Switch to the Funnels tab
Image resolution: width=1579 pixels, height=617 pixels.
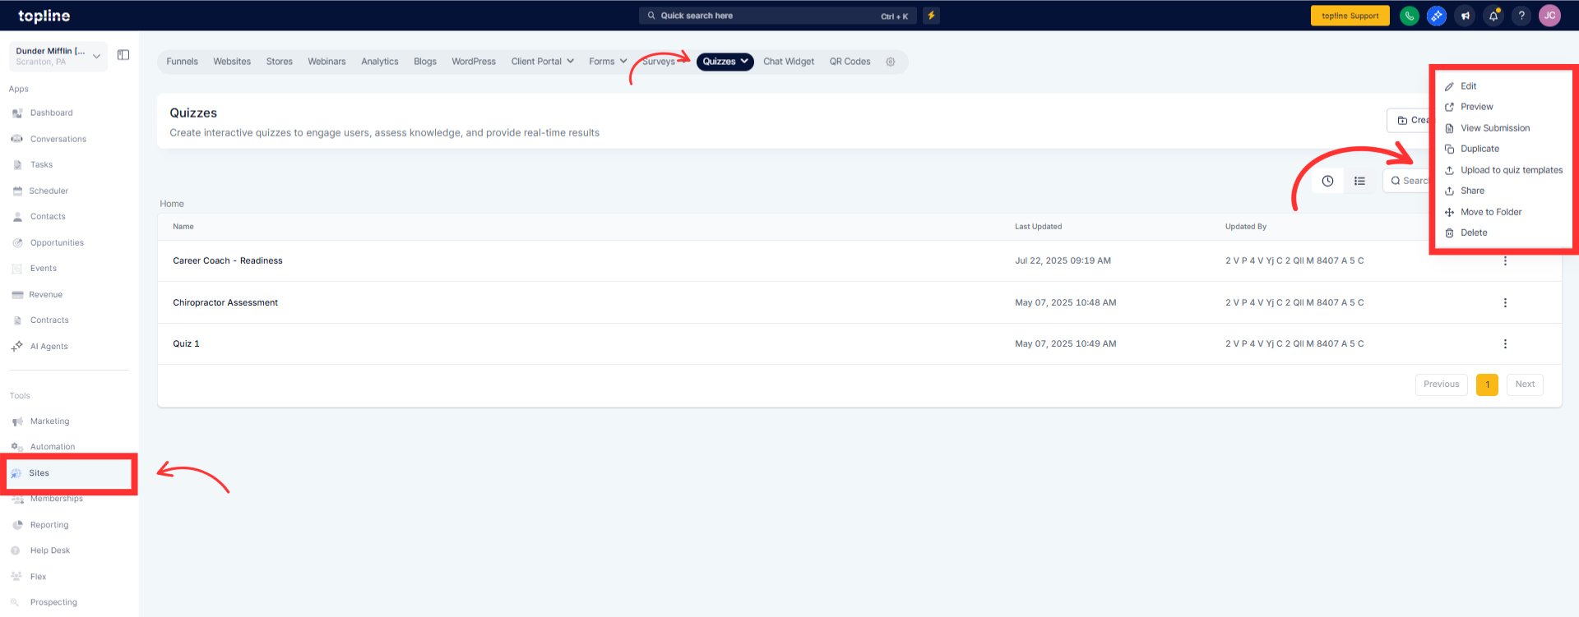(x=182, y=62)
